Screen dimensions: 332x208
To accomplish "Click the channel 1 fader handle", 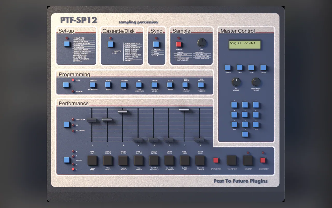I will point(92,120).
